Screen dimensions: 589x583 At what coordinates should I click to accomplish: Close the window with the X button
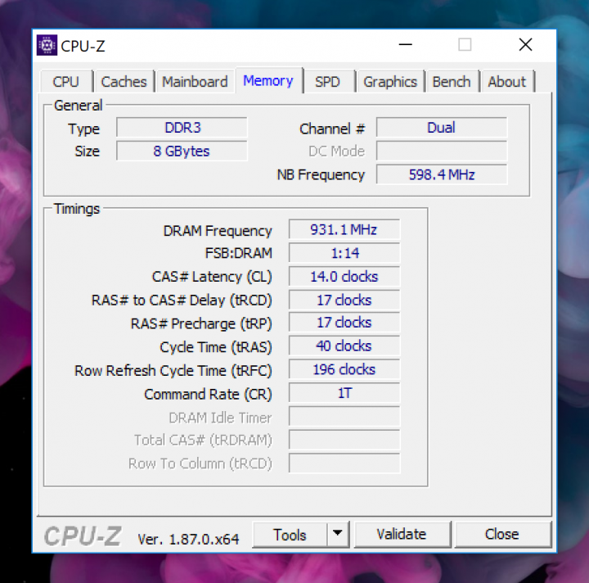[x=525, y=45]
